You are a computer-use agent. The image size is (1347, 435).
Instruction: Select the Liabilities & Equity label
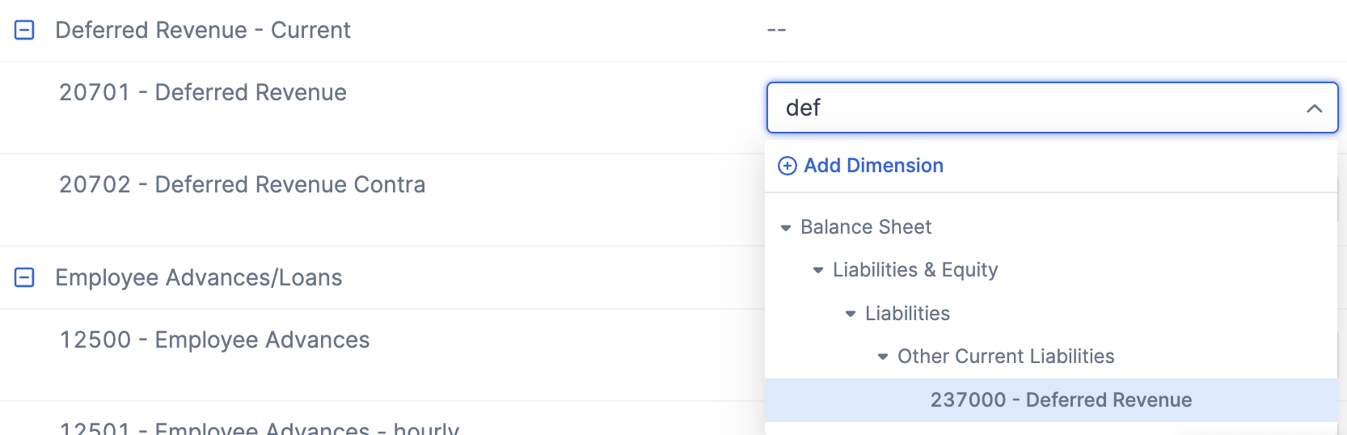(915, 270)
